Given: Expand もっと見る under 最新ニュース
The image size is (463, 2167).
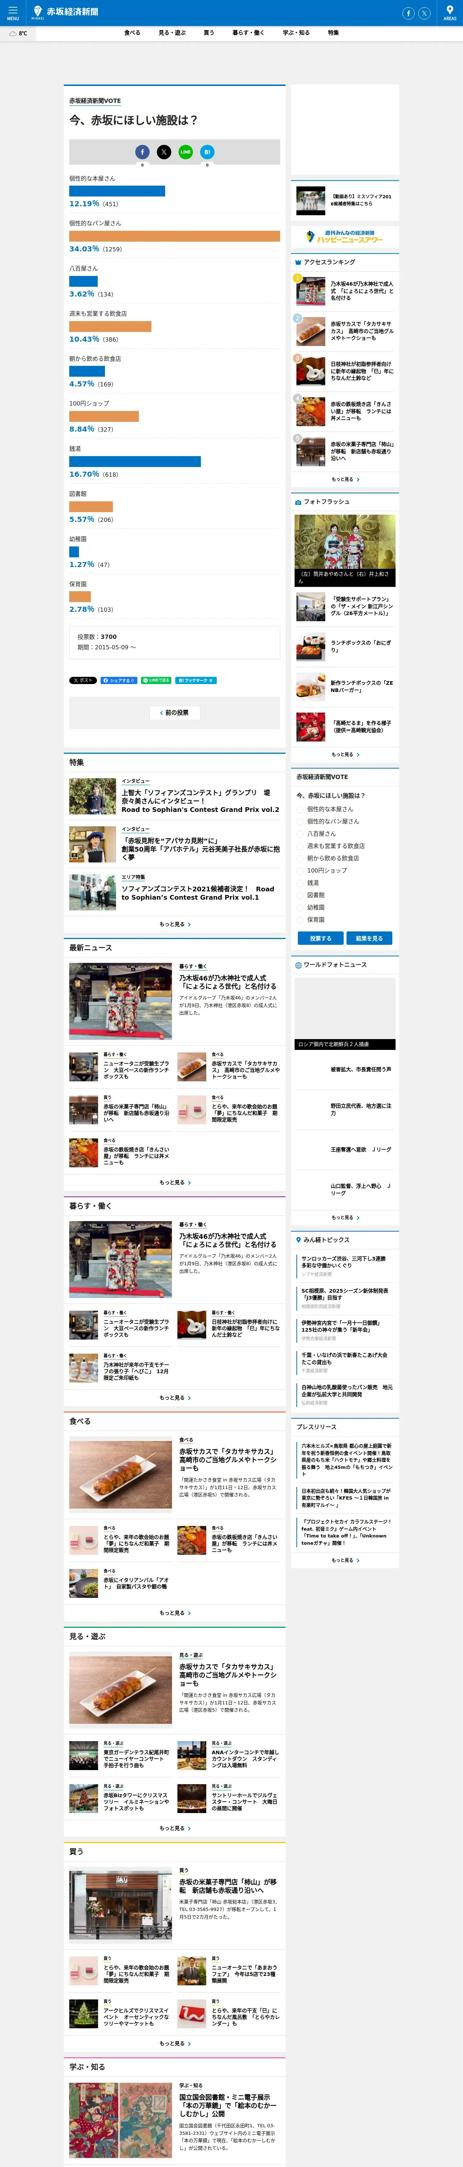Looking at the screenshot, I should [175, 1183].
